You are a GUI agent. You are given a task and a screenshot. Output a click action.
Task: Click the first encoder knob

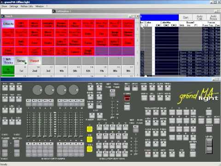point(37,90)
